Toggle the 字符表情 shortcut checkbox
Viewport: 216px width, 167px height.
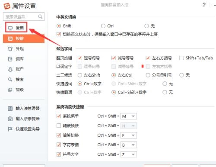59,145
